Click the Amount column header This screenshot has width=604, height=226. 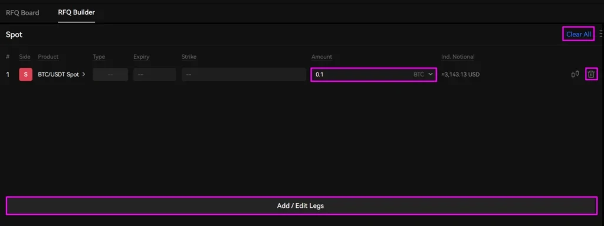coord(321,57)
